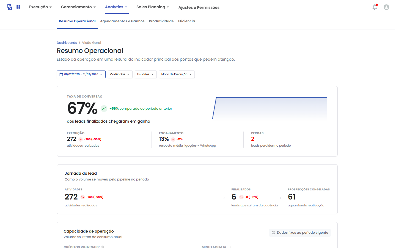
Task: Click the TAXA DE CONVERSÃO label
Action: (85, 96)
